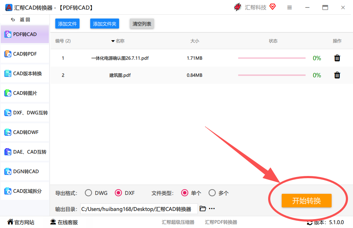Click the 1.71MB size cell
The image size is (353, 228).
[195, 58]
